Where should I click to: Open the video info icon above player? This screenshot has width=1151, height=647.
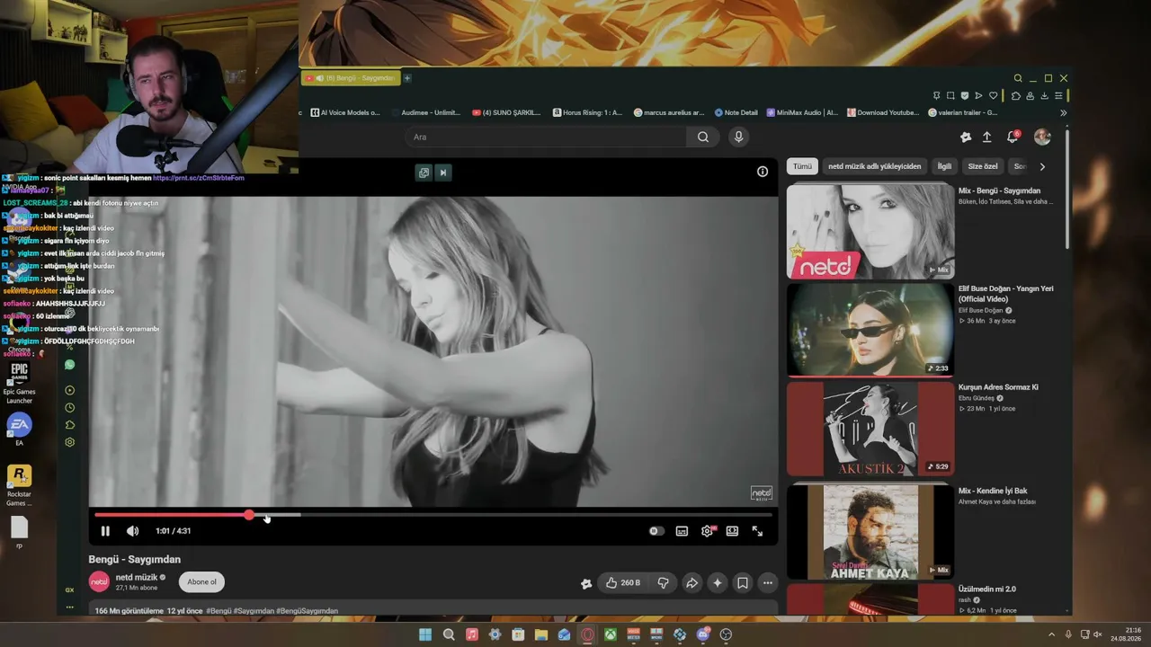(x=763, y=172)
